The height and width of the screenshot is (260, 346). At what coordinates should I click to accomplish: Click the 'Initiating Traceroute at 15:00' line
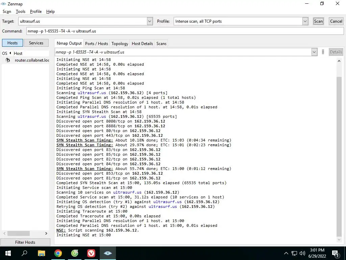[x=92, y=211]
